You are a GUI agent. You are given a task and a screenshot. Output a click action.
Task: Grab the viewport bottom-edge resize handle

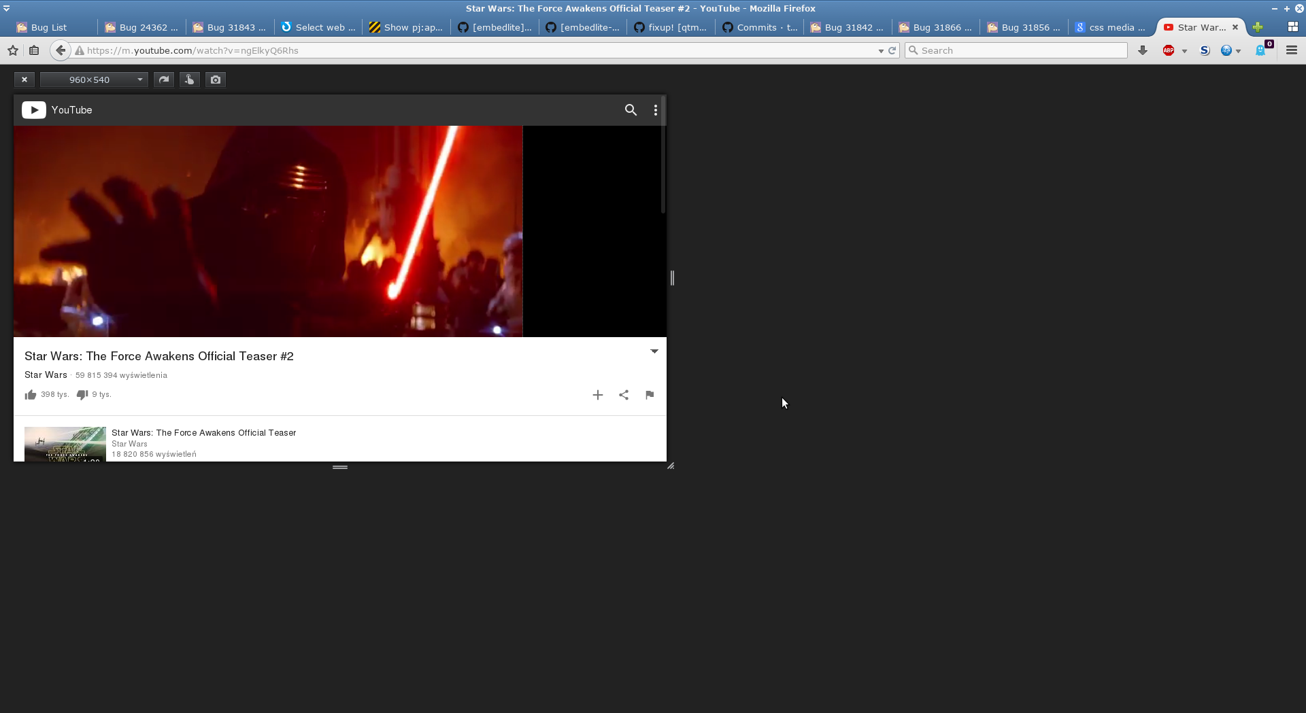(340, 468)
